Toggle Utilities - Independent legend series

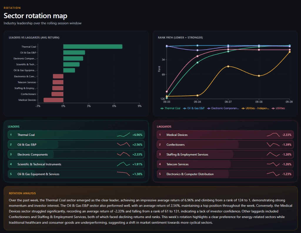[x=255, y=108]
